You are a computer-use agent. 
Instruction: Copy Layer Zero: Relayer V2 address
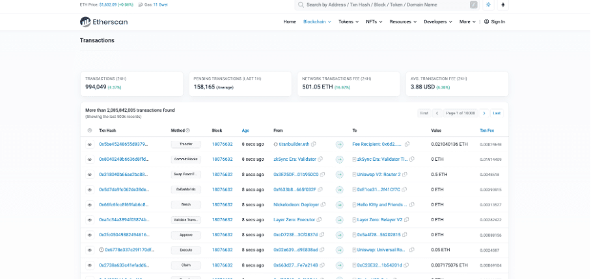coord(406,220)
